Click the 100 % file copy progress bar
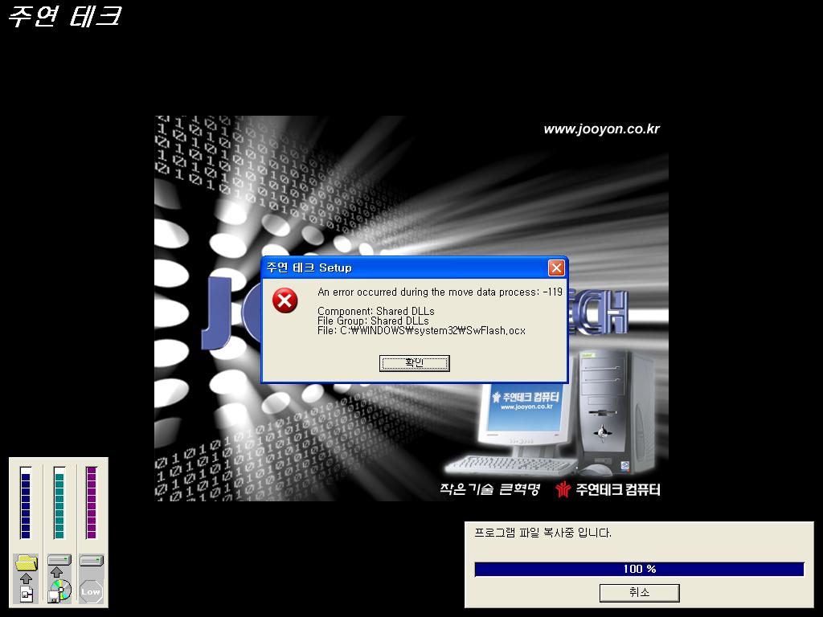823x617 pixels. click(x=639, y=569)
